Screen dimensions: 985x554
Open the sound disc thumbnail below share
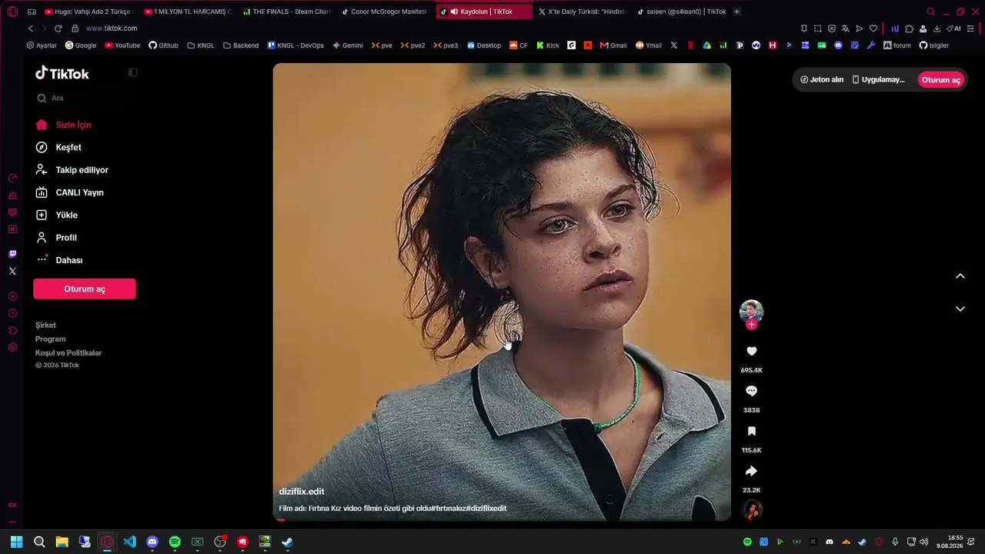(752, 510)
